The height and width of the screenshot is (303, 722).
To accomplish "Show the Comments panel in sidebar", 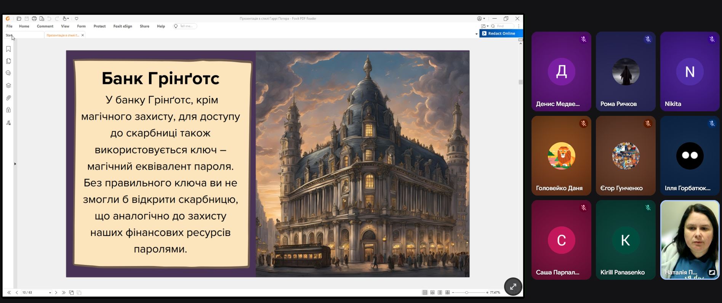I will coord(8,73).
